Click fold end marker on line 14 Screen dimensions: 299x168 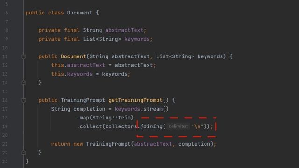(24, 83)
